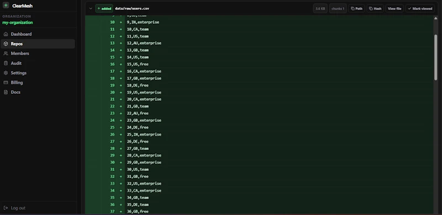Click the row '31,GB,free'
442x215 pixels.
point(259,176)
